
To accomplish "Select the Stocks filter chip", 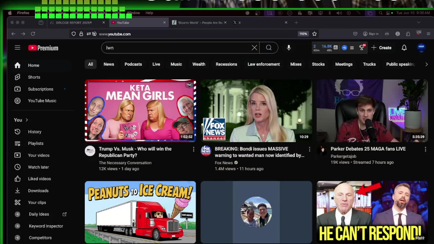I will [x=318, y=64].
